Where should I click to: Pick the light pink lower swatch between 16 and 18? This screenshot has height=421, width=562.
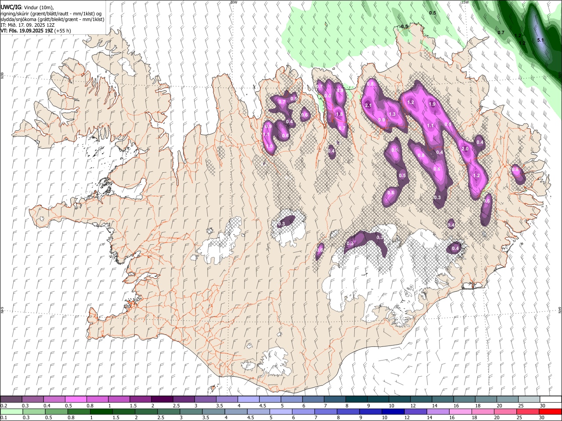[460, 411]
